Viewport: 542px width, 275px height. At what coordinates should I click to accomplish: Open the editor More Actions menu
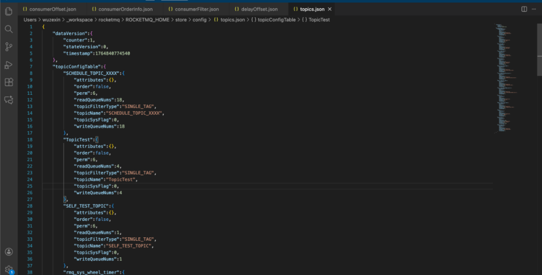[x=534, y=9]
